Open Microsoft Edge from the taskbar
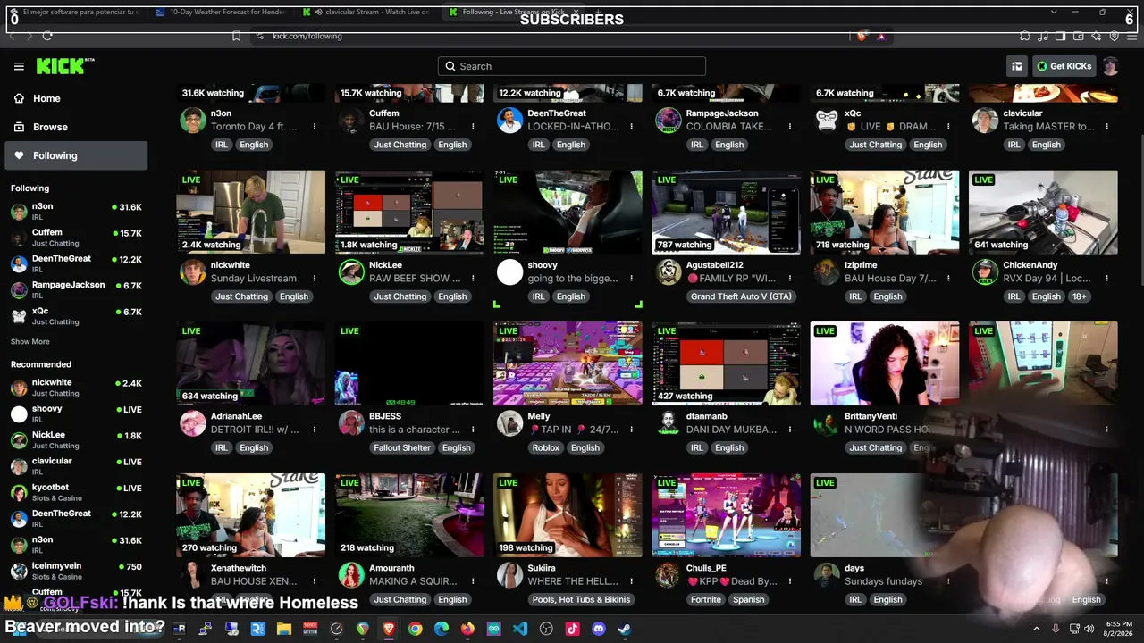 pos(442,629)
